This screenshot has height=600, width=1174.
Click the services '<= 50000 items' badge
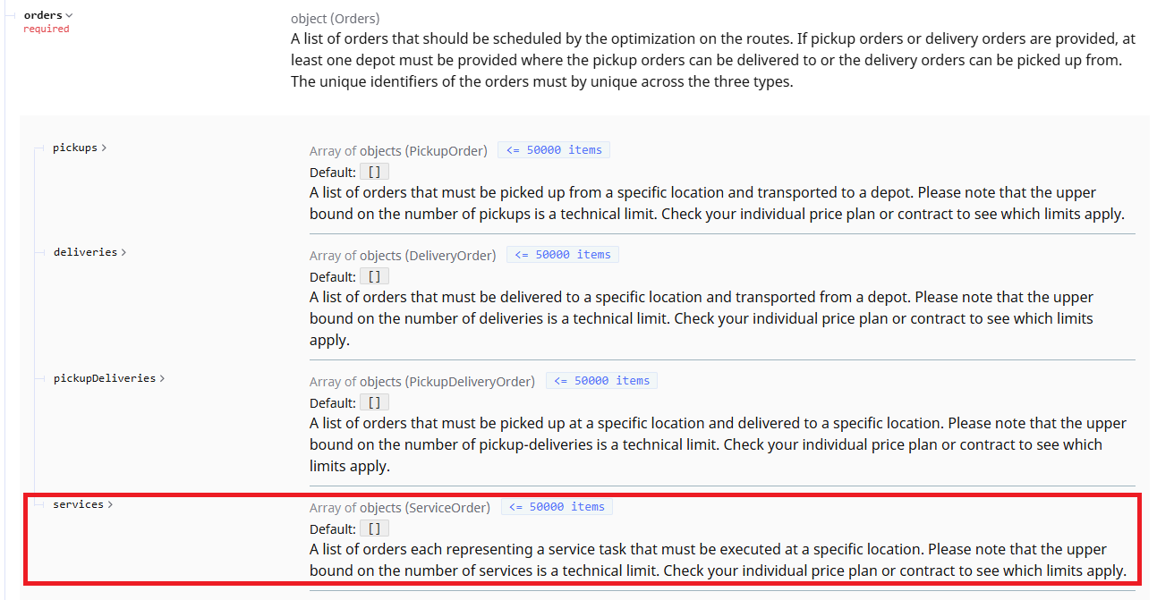[x=557, y=507]
